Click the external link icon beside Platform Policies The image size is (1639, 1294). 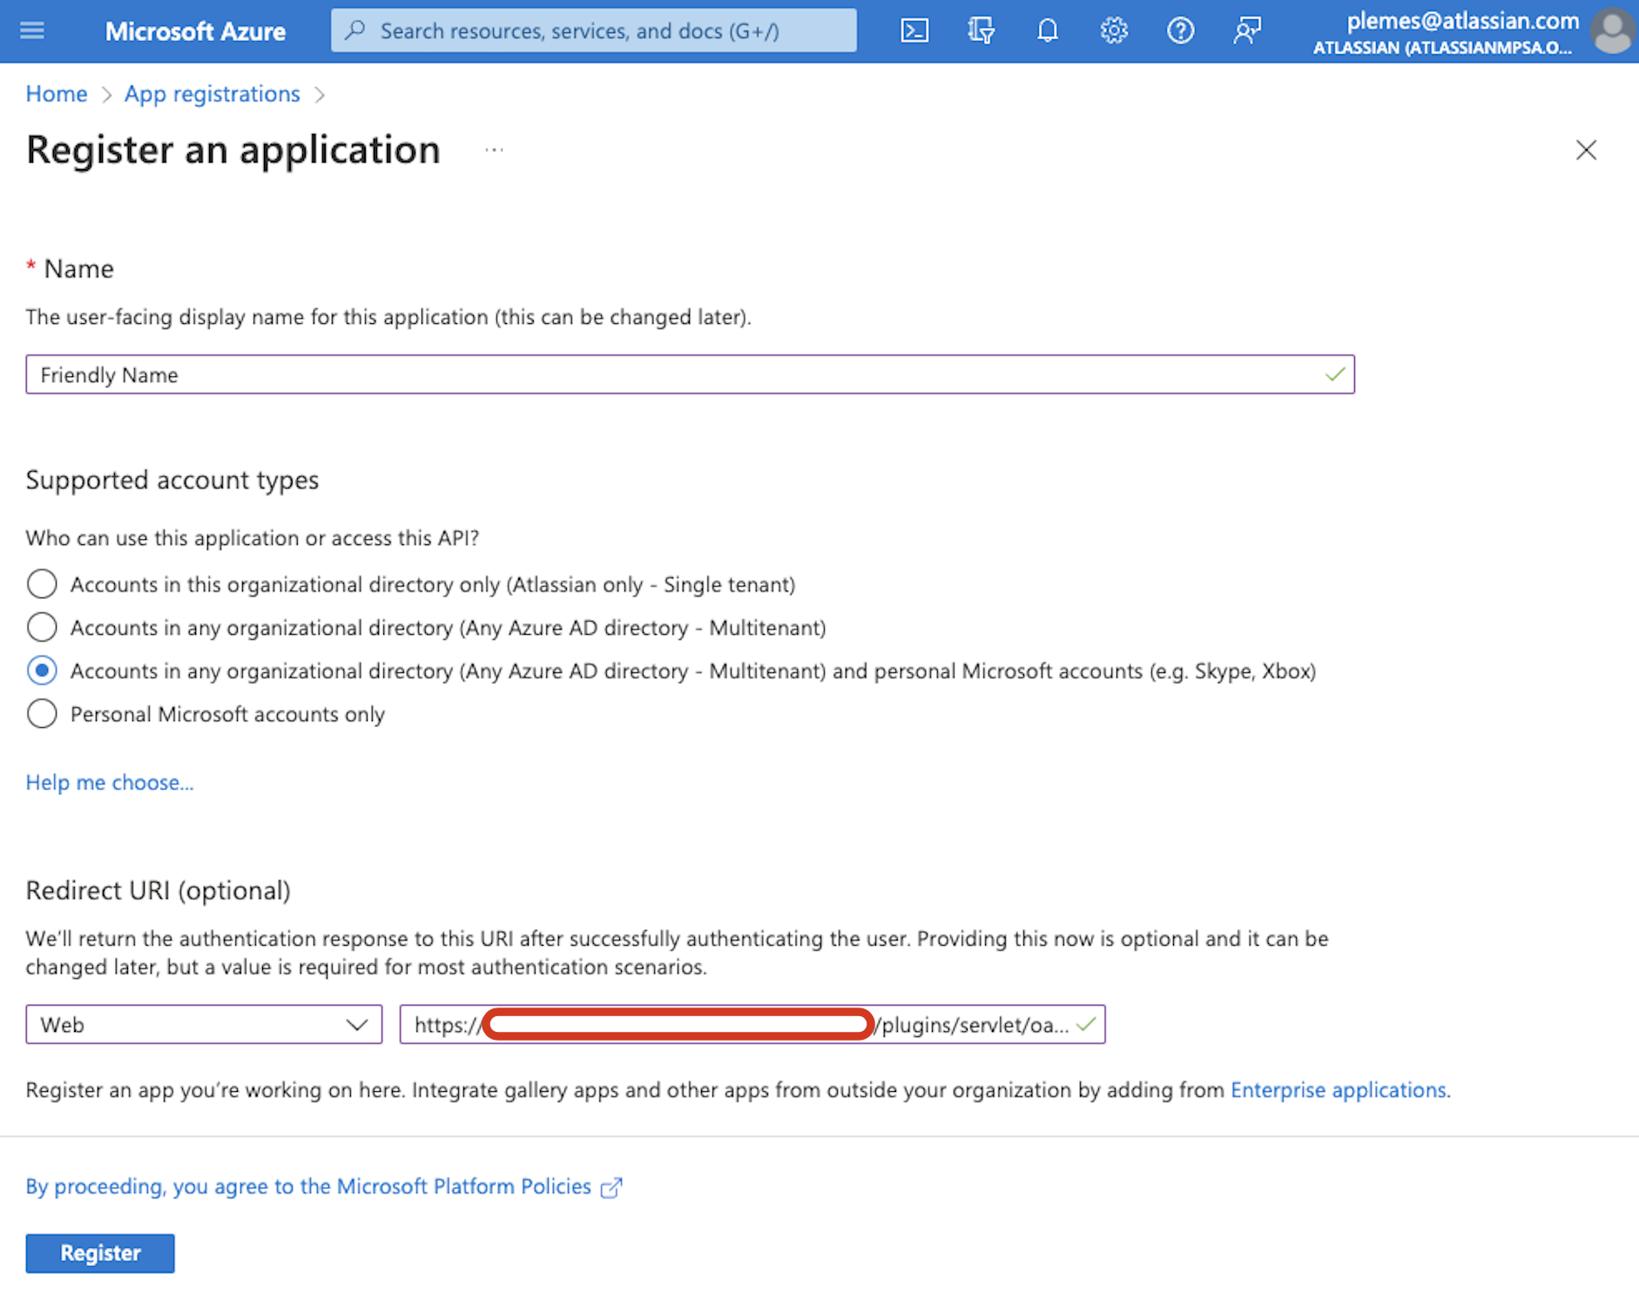point(611,1187)
